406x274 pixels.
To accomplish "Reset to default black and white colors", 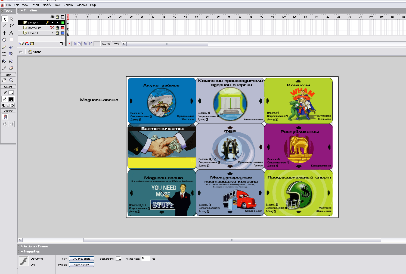I will point(4,105).
